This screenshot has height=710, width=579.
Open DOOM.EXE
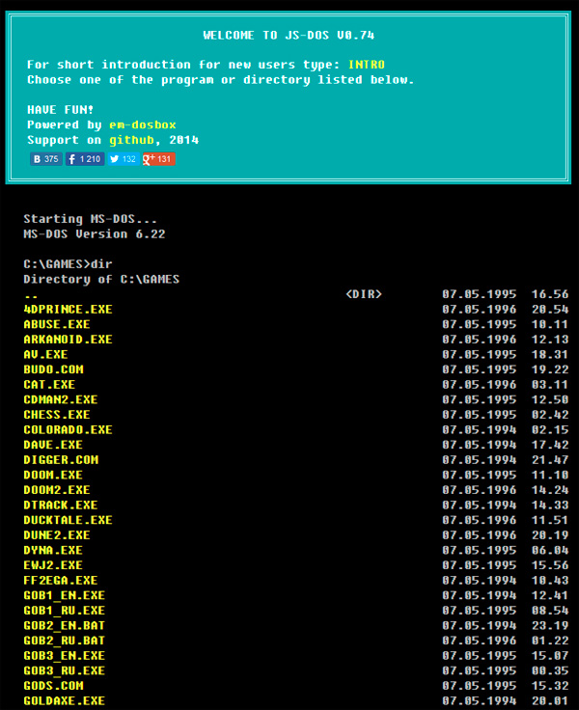(x=52, y=476)
